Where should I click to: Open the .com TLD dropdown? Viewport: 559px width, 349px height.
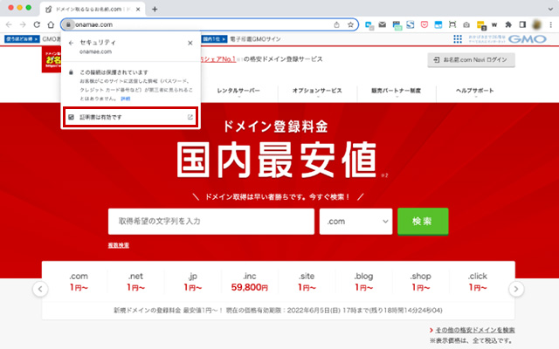click(355, 221)
